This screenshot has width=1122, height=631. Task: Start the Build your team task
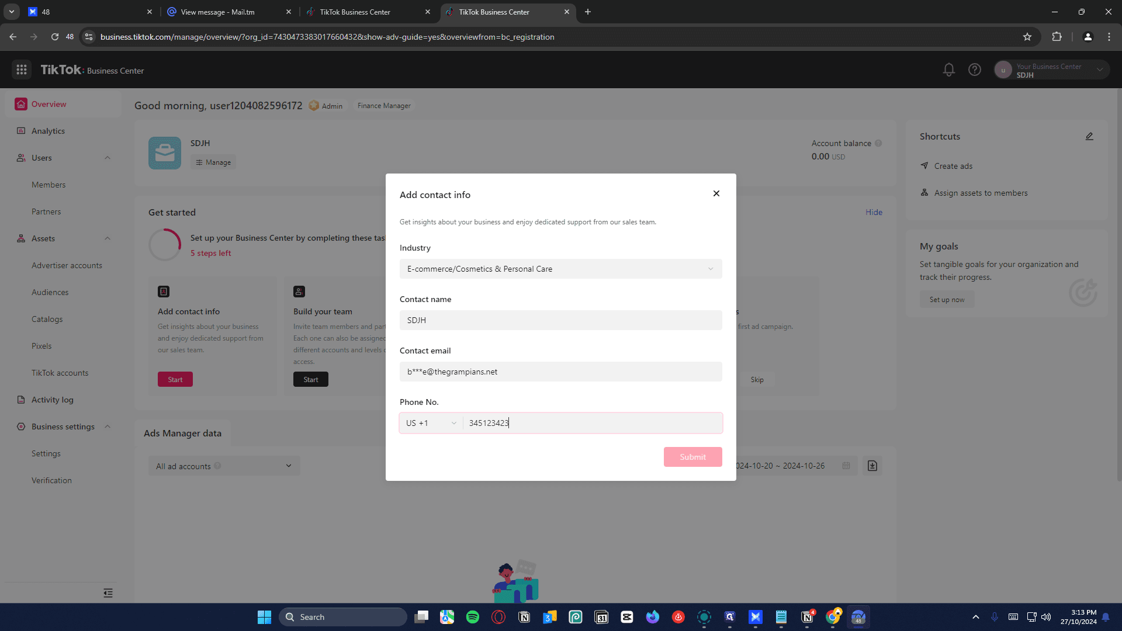coord(311,379)
